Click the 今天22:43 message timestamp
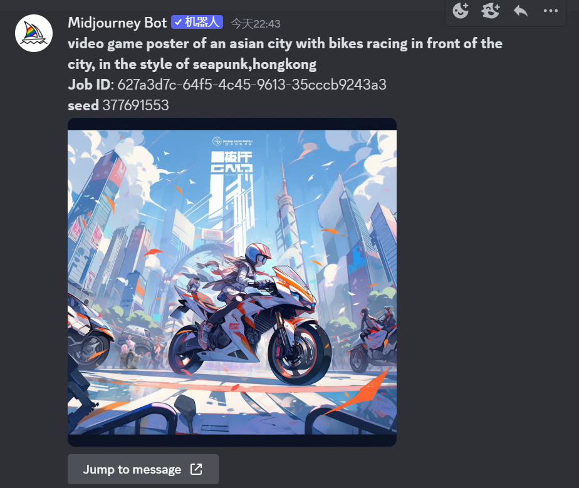The height and width of the screenshot is (488, 579). (x=256, y=24)
